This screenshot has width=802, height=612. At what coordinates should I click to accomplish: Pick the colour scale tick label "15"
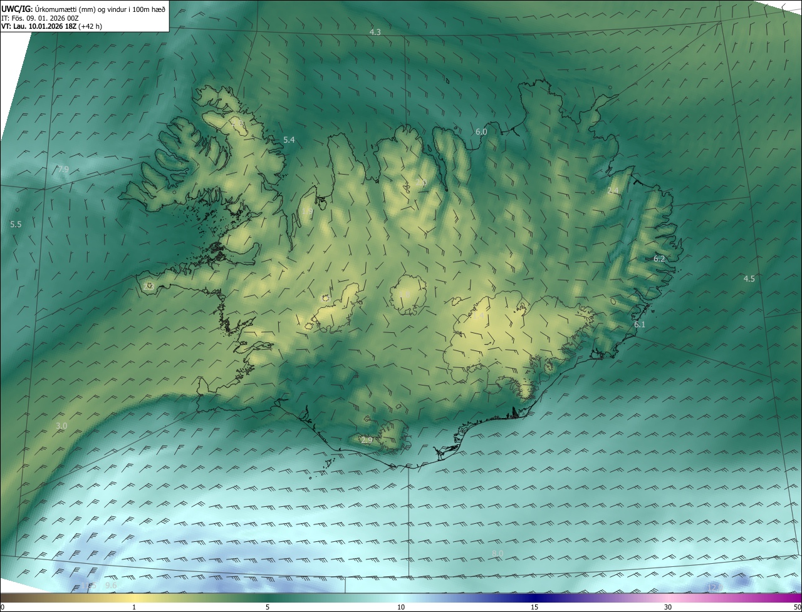534,607
